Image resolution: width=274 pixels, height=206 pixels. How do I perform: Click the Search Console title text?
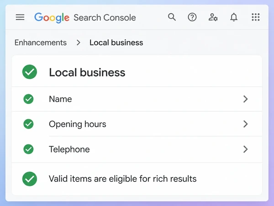pyautogui.click(x=105, y=18)
